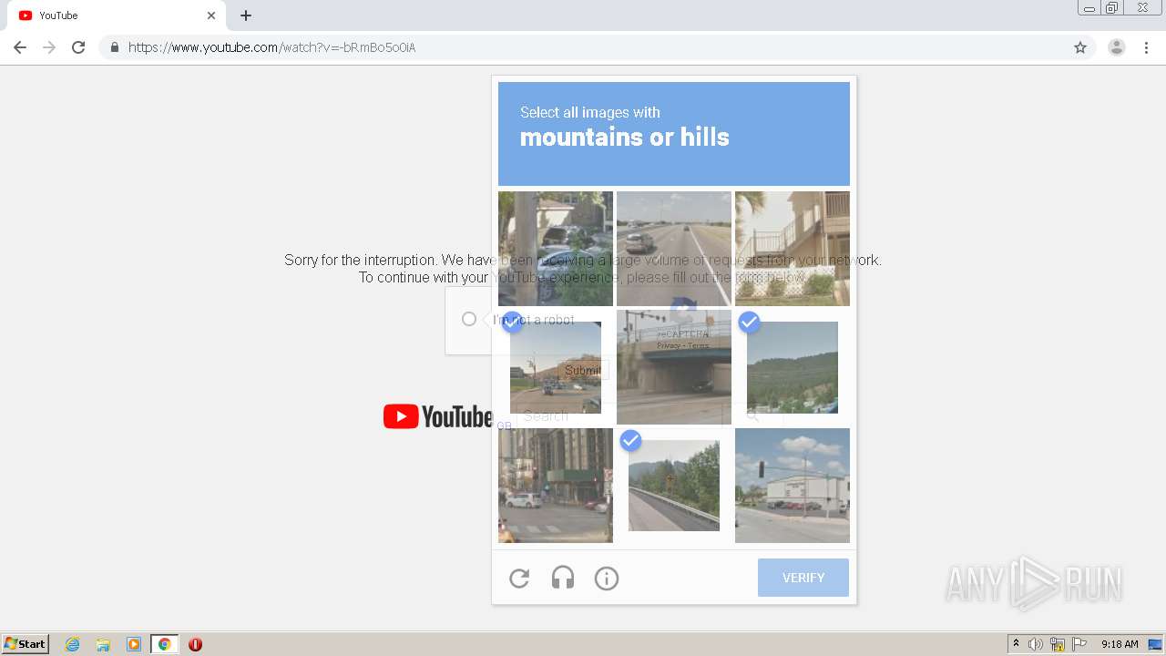The height and width of the screenshot is (656, 1166).
Task: Select the white warehouse with traffic light image
Action: [x=793, y=486]
